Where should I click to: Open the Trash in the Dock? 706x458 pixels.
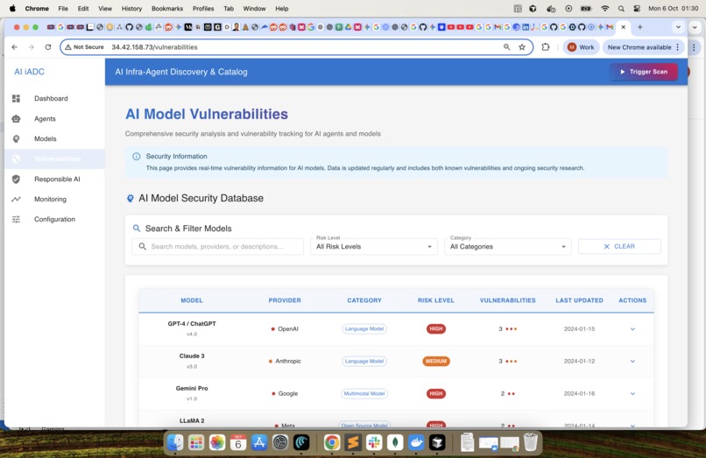click(531, 443)
